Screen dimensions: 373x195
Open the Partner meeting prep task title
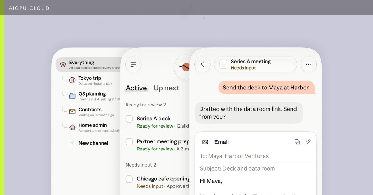(x=163, y=141)
